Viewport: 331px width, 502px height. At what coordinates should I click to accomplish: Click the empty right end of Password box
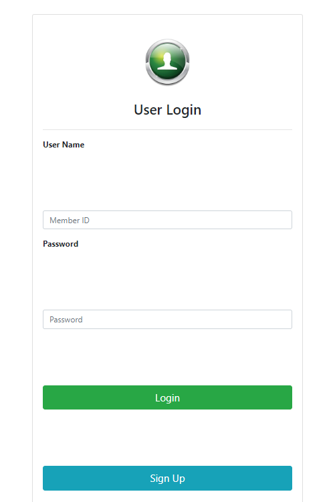[271, 319]
